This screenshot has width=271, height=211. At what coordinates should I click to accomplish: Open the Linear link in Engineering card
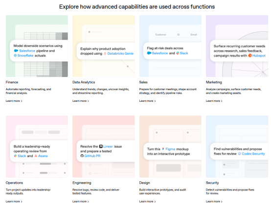108,147
